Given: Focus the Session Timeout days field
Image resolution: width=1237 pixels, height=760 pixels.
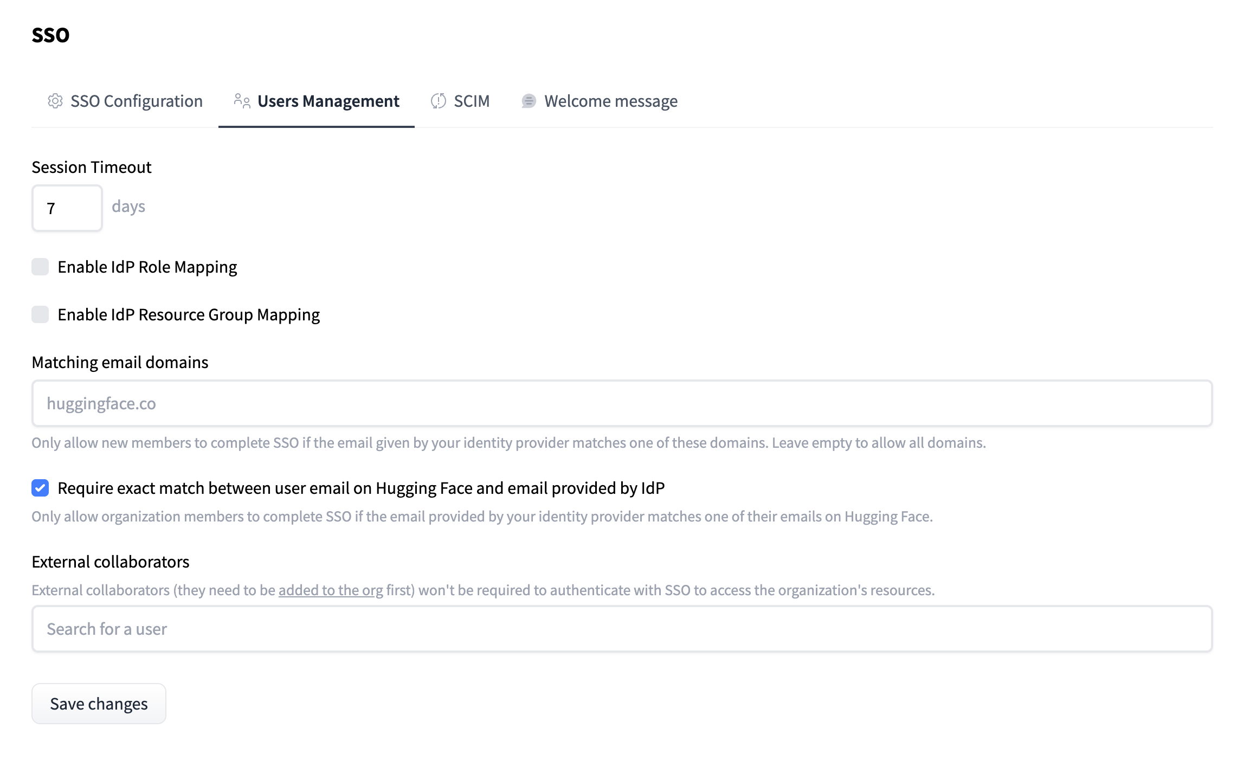Looking at the screenshot, I should pyautogui.click(x=67, y=208).
